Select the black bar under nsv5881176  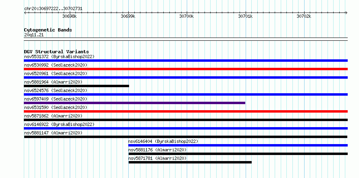point(238,154)
